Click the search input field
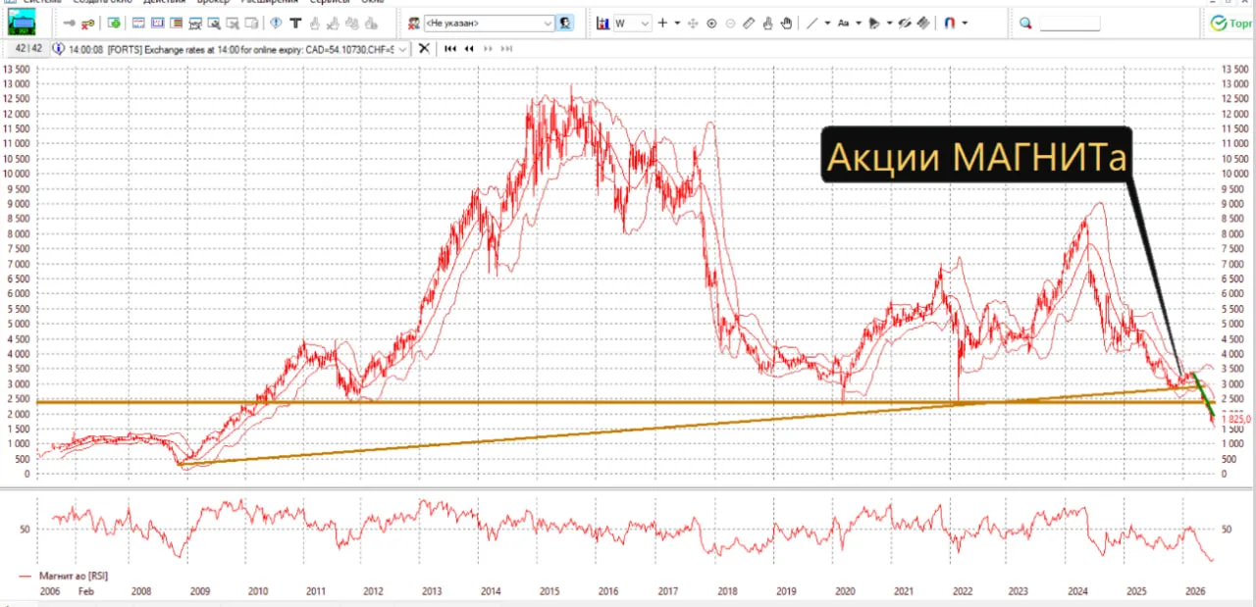The height and width of the screenshot is (607, 1256). tap(1070, 23)
